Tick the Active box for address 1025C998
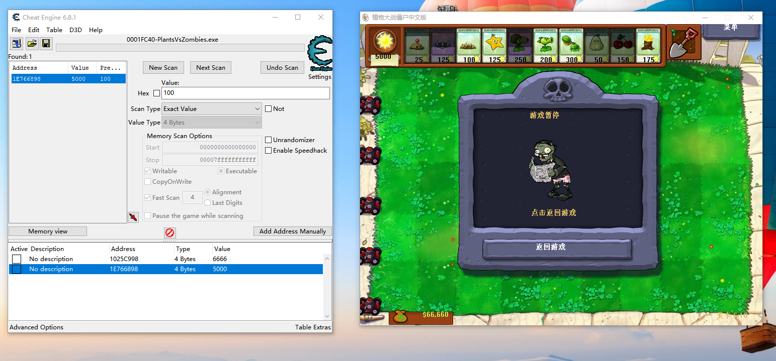 coord(17,259)
